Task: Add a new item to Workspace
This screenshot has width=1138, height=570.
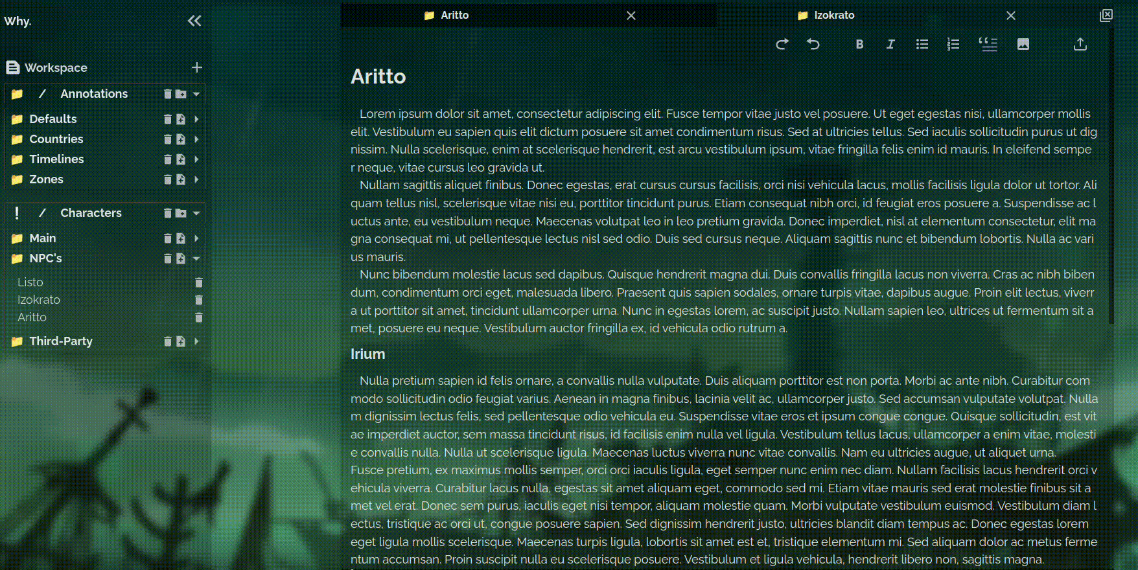Action: click(x=197, y=67)
